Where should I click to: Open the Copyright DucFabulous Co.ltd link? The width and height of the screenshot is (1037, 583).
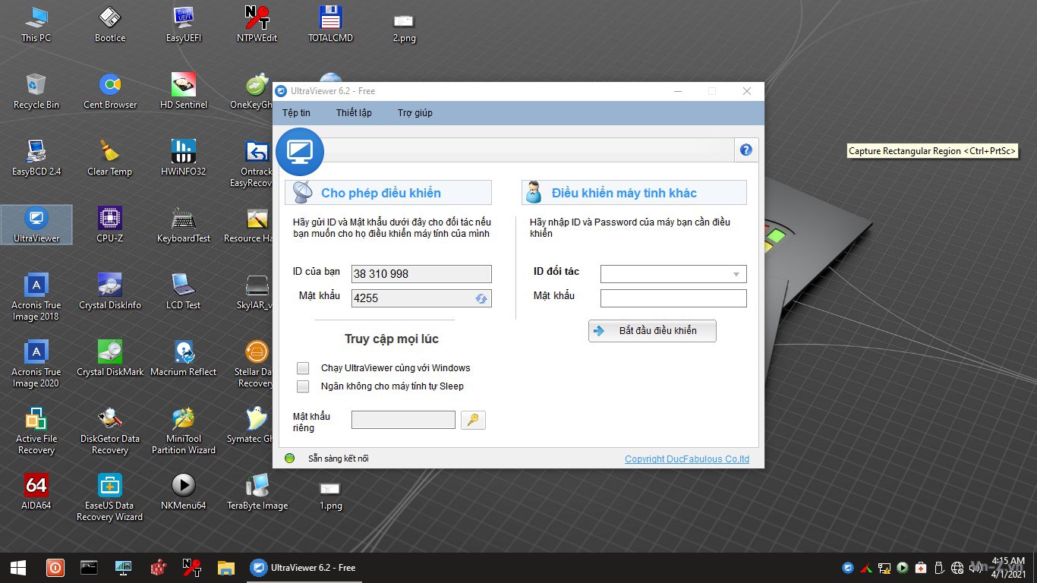point(687,459)
